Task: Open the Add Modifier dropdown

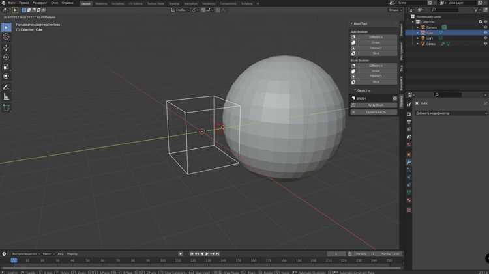Action: [x=451, y=113]
